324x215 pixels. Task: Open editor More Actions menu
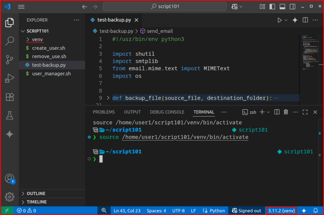point(315,20)
